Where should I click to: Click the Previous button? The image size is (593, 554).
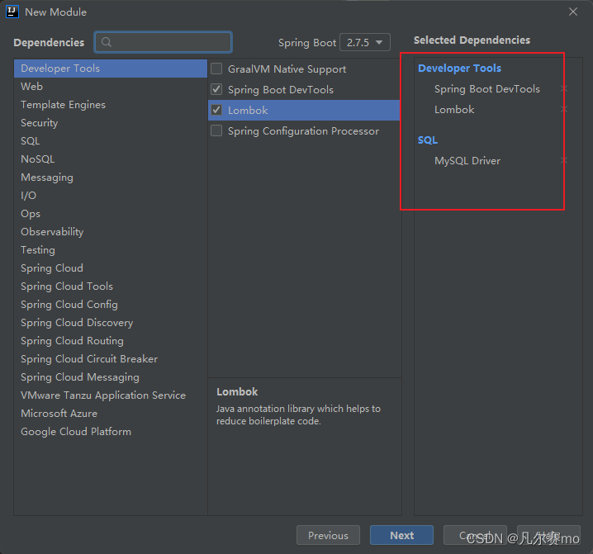tap(328, 535)
